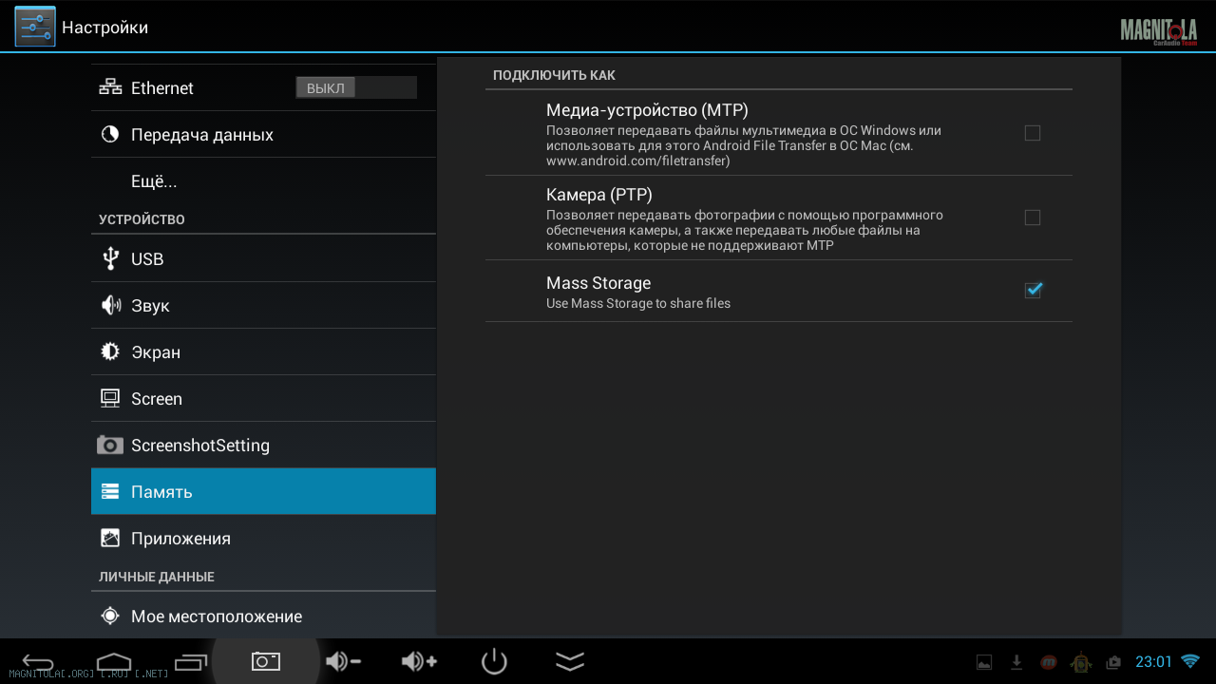Click the clock showing 23:01
This screenshot has width=1216, height=684.
coord(1153,661)
